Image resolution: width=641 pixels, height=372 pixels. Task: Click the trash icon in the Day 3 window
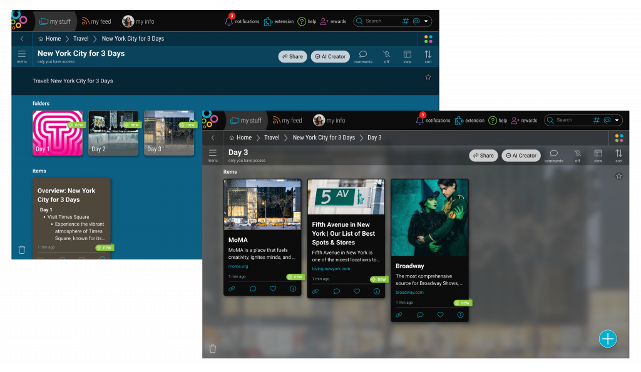(213, 349)
